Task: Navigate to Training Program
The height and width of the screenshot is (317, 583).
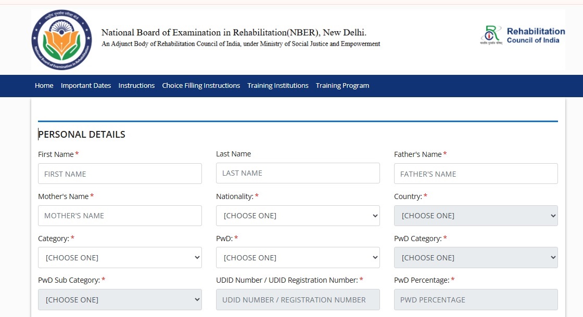Action: click(x=342, y=86)
